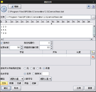Switch to the 类型 tab

tap(27, 83)
